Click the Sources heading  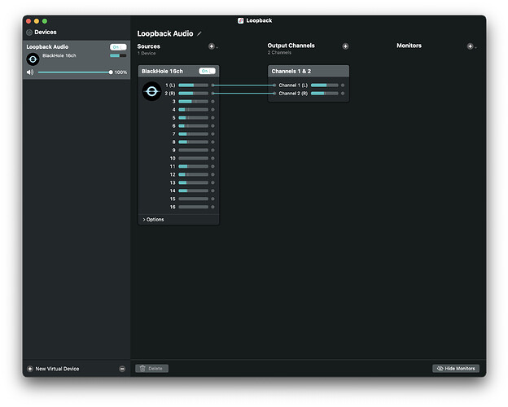tap(149, 46)
